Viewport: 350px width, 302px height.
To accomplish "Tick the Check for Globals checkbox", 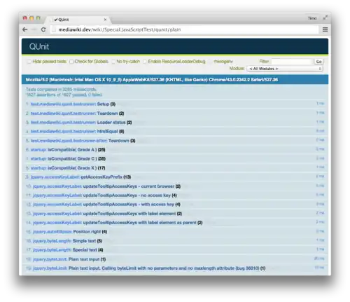I will coord(71,62).
